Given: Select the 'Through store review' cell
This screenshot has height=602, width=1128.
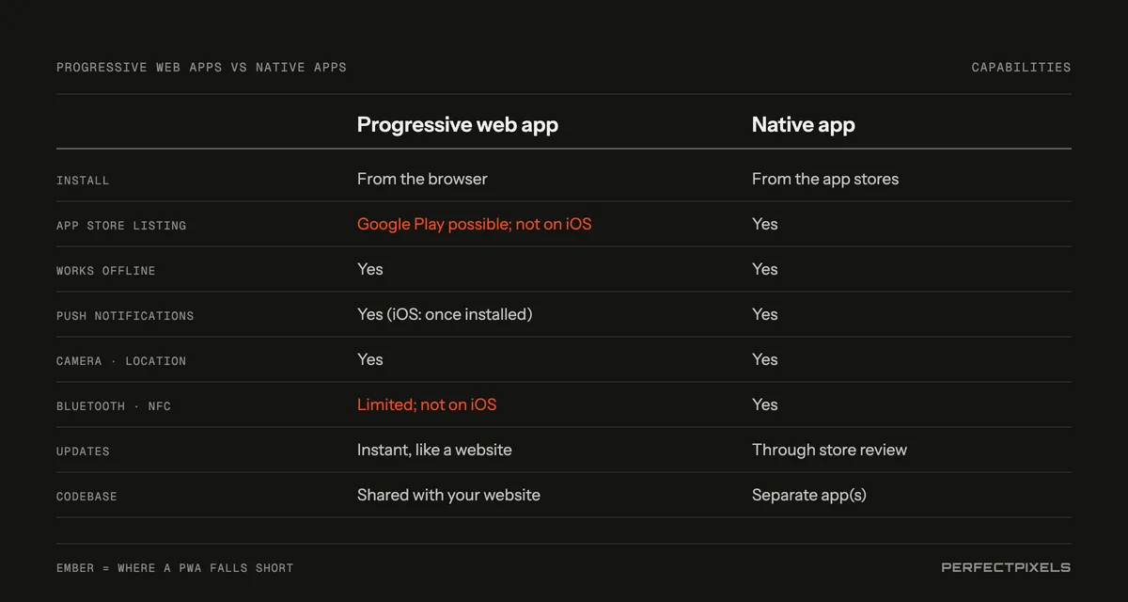Looking at the screenshot, I should [x=829, y=450].
